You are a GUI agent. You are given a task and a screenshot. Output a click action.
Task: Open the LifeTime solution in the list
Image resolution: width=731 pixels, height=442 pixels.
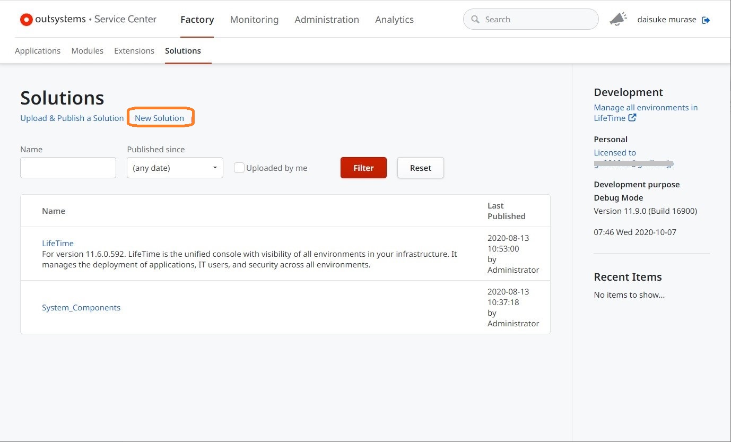tap(58, 244)
